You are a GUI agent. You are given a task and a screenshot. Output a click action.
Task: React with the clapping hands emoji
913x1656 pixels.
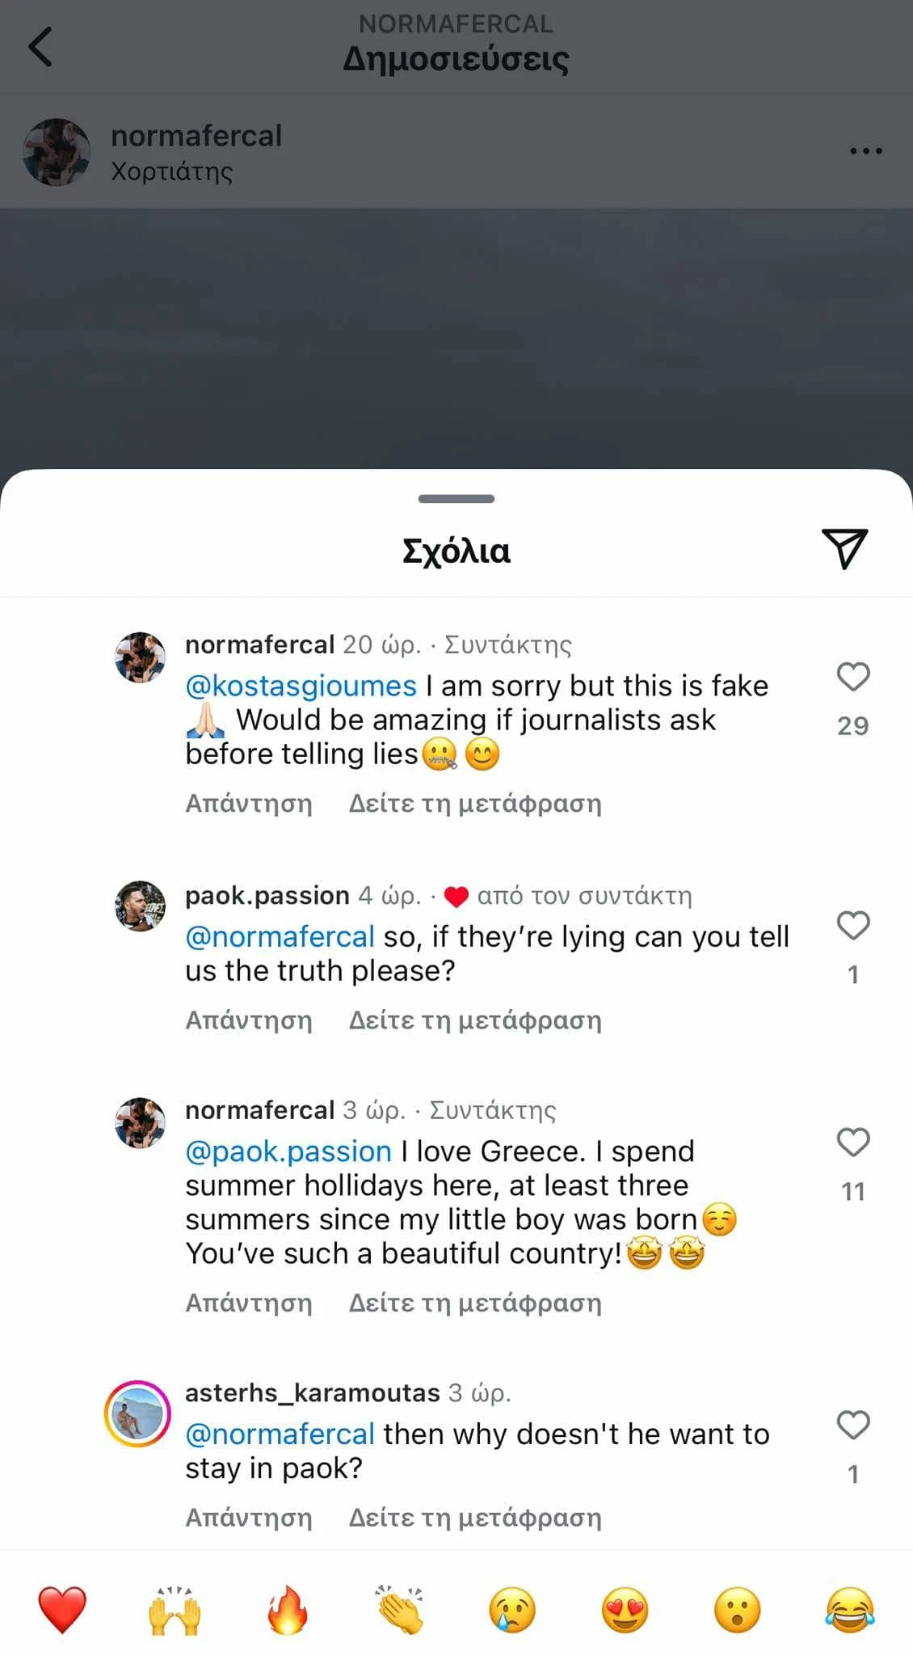tap(400, 1609)
